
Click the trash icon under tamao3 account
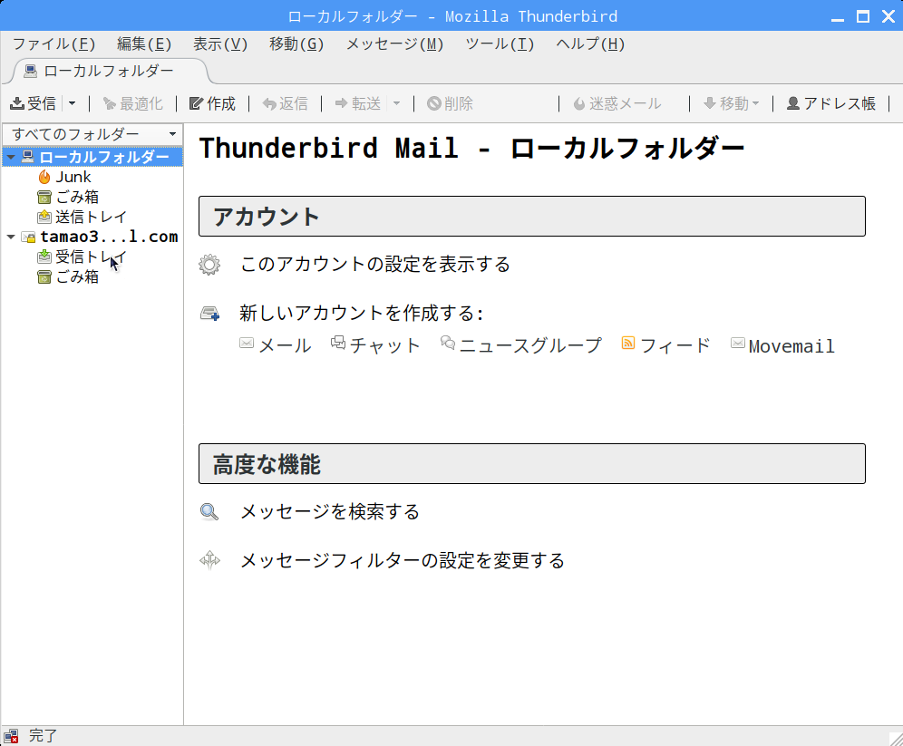coord(44,276)
